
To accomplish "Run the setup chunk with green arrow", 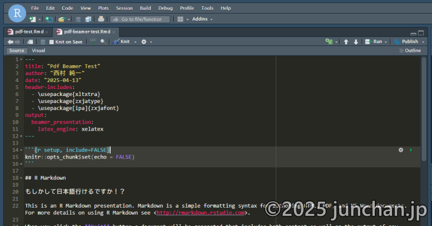I will 411,150.
